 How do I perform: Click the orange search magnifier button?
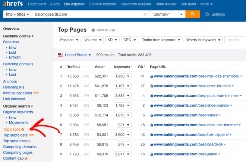pyautogui.click(x=193, y=14)
